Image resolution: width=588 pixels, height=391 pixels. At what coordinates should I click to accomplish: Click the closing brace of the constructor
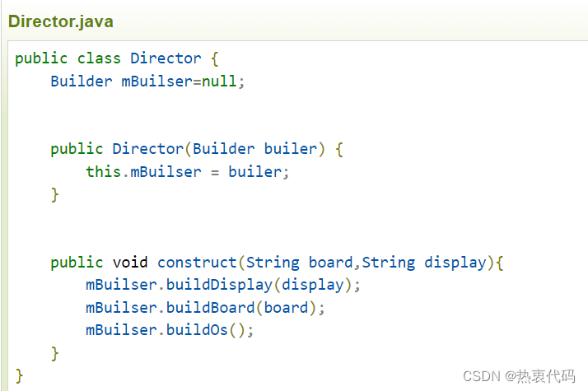pyautogui.click(x=54, y=194)
